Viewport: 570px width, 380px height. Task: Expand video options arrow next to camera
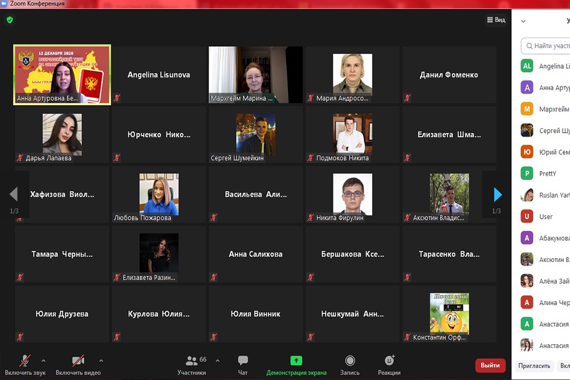click(101, 361)
